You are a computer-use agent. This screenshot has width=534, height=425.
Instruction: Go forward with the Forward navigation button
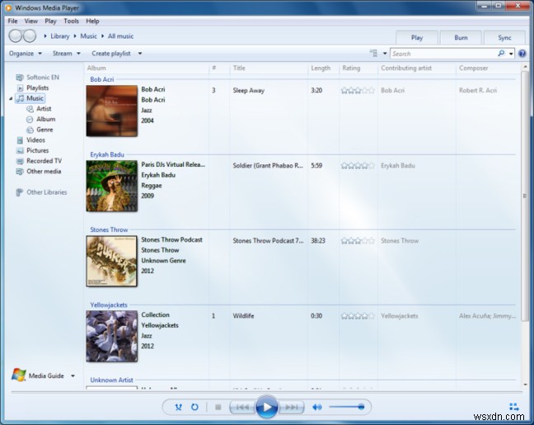pyautogui.click(x=30, y=35)
